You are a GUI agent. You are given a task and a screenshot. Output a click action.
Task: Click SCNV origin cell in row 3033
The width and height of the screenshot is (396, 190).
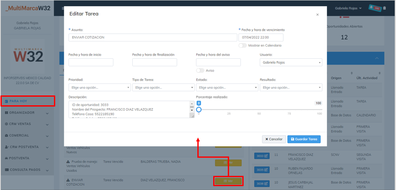point(335,154)
